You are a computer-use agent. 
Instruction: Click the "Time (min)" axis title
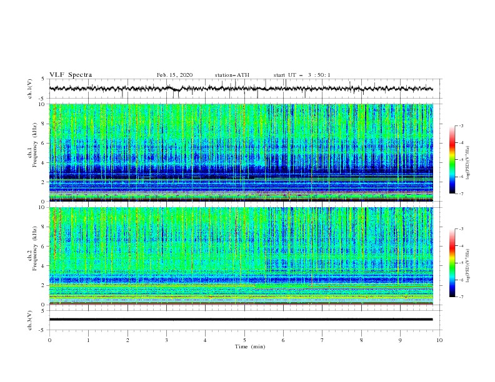250,346
